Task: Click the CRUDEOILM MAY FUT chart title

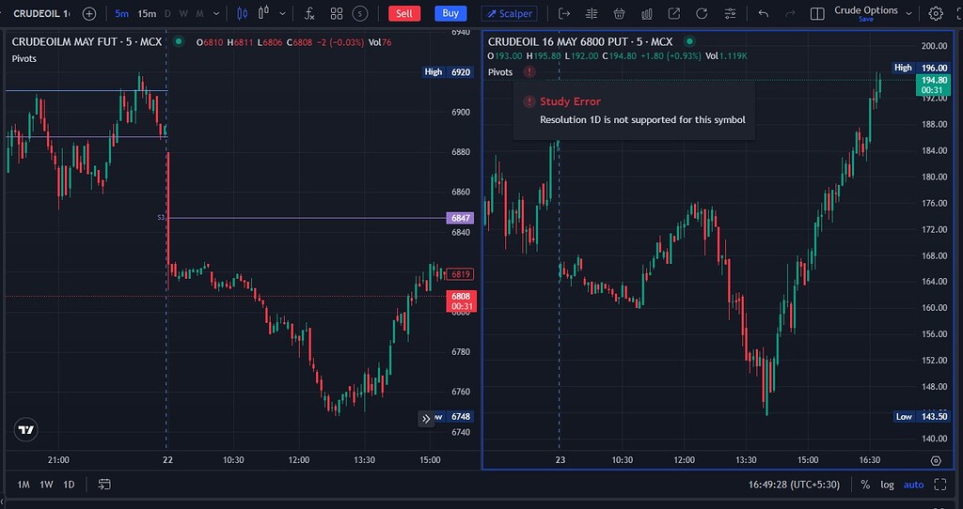Action: pos(87,41)
